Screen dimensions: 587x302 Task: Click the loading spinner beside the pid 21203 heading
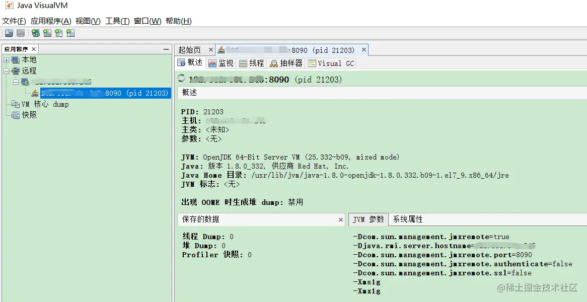pos(181,78)
